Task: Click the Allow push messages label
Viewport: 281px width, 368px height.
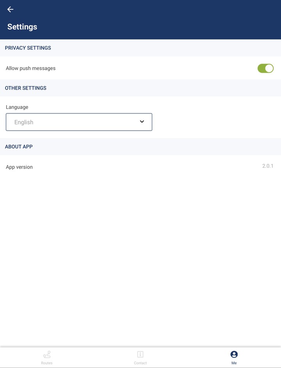Action: click(x=31, y=68)
